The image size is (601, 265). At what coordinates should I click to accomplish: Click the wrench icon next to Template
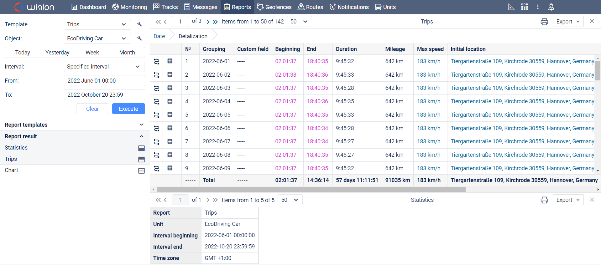click(139, 24)
